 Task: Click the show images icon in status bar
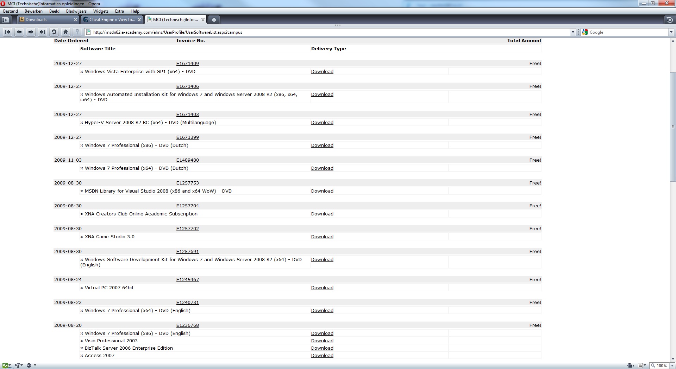tap(641, 365)
